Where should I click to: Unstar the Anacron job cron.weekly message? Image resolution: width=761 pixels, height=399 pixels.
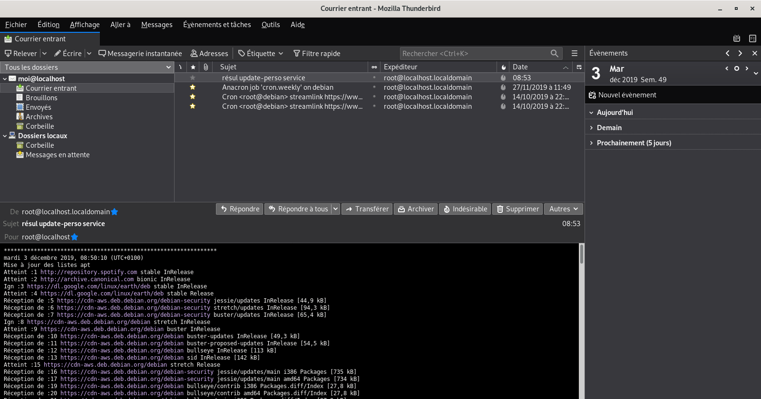click(x=193, y=87)
